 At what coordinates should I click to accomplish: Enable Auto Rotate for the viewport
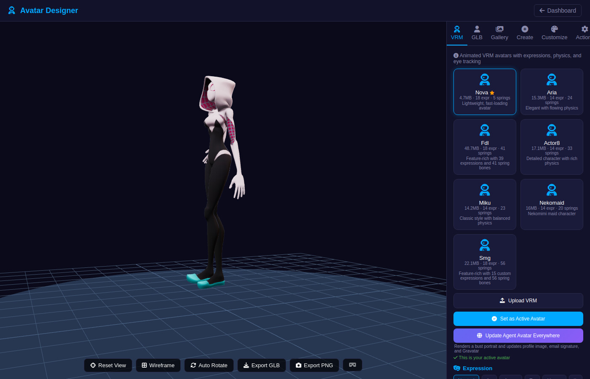coord(209,365)
